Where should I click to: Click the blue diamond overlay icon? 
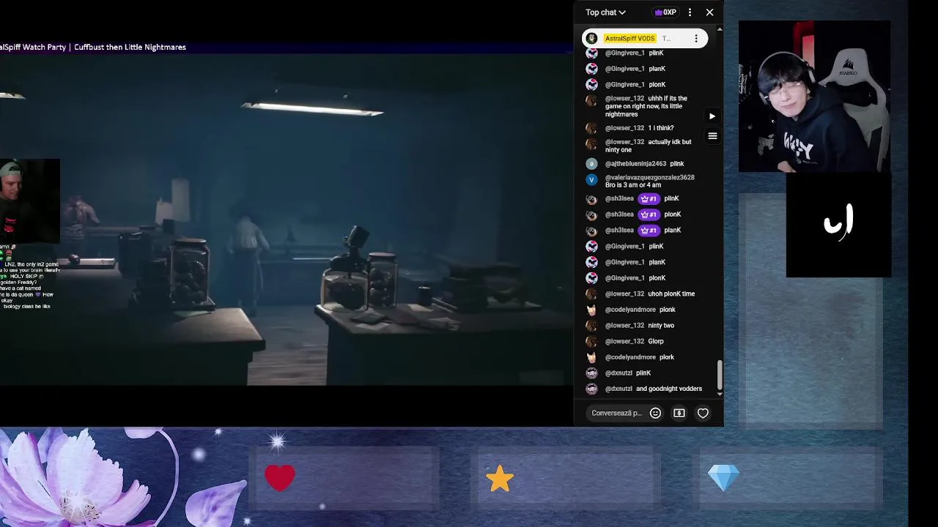coord(724,479)
